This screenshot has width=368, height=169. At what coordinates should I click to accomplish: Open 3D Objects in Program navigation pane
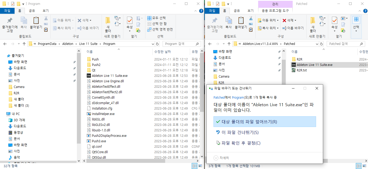[19, 120]
